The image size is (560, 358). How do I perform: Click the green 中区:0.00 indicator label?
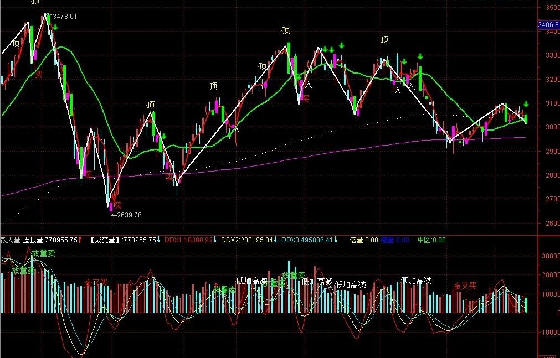point(432,240)
